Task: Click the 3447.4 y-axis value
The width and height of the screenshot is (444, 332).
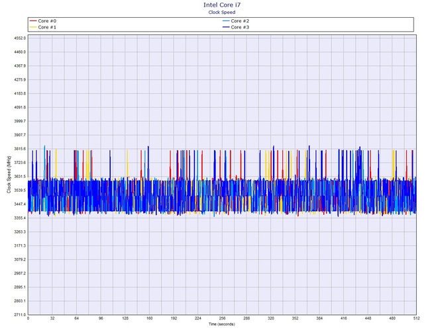Action: point(20,204)
